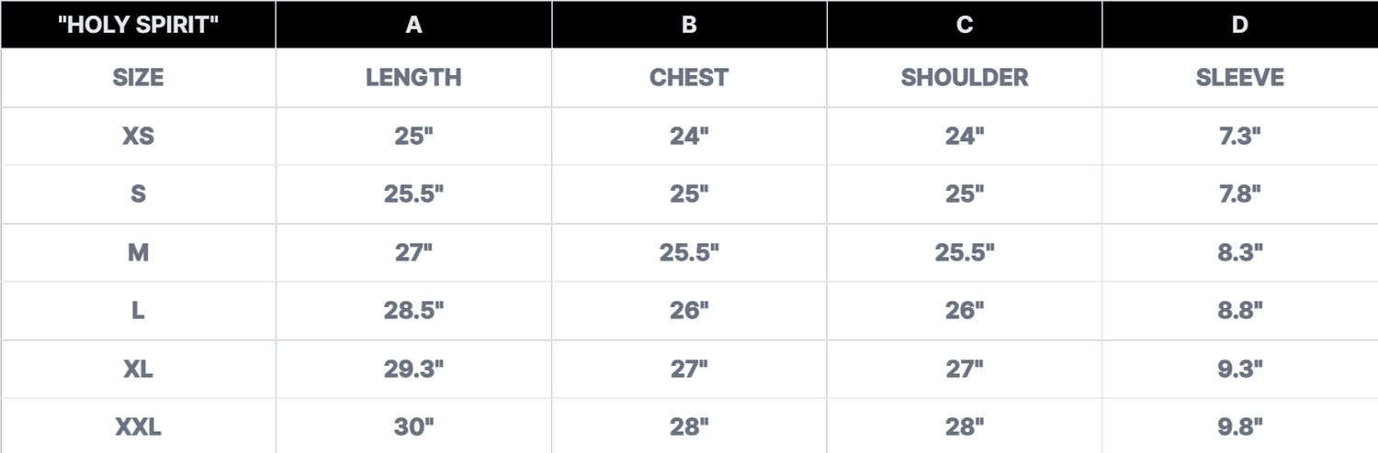Click the SIZE label cell
Viewport: 1378px width, 453px height.
[138, 78]
